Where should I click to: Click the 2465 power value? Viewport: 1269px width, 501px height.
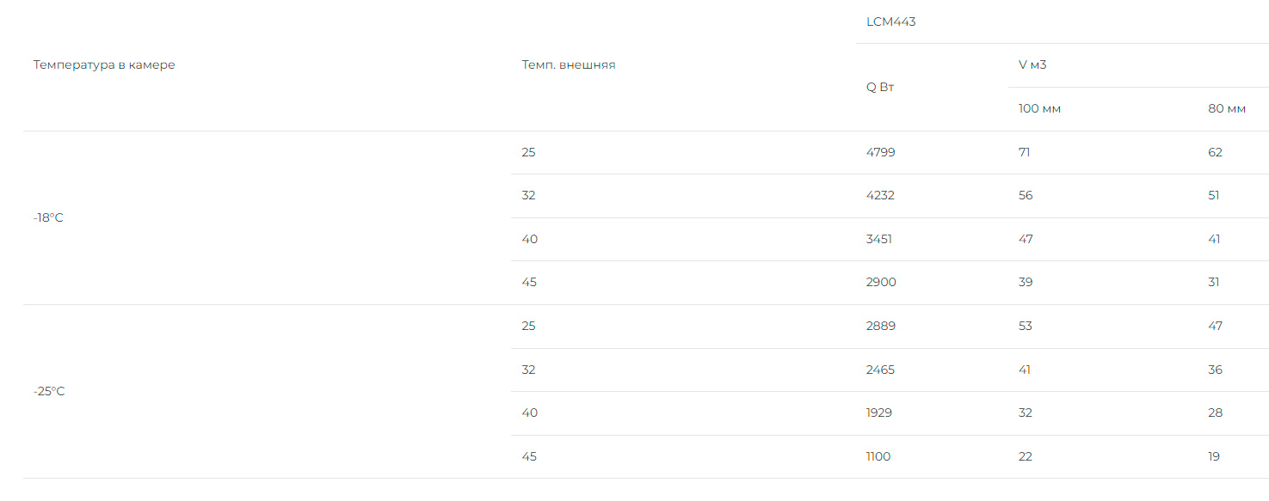pos(880,370)
